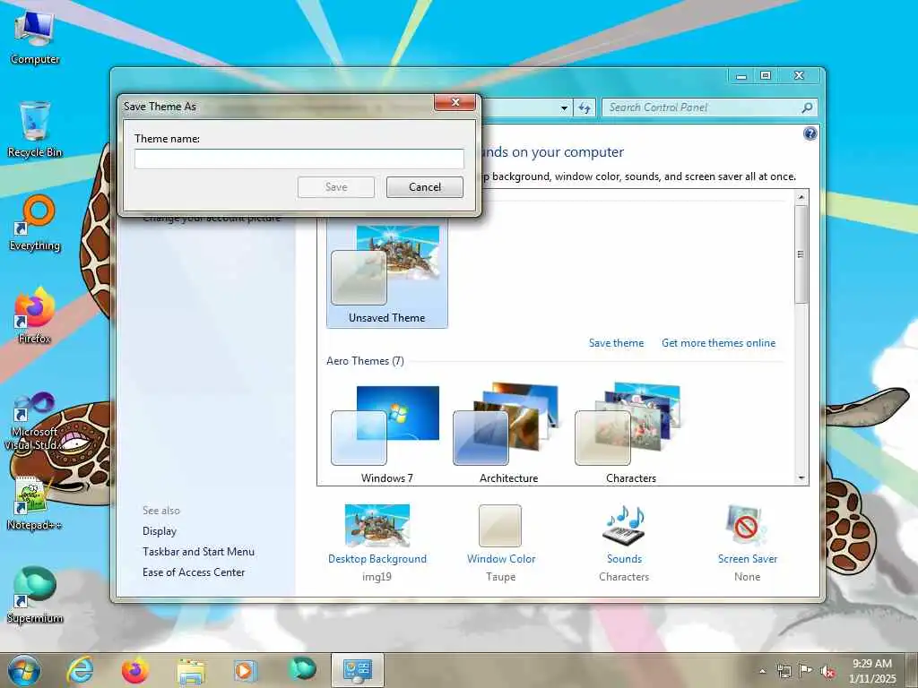Image resolution: width=918 pixels, height=688 pixels.
Task: Launch Firefox from the taskbar
Action: click(x=134, y=670)
